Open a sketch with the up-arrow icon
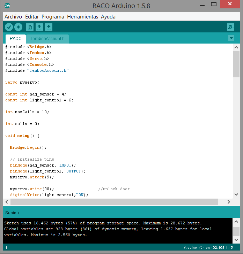Image resolution: width=243 pixels, height=254 pixels. [39, 27]
